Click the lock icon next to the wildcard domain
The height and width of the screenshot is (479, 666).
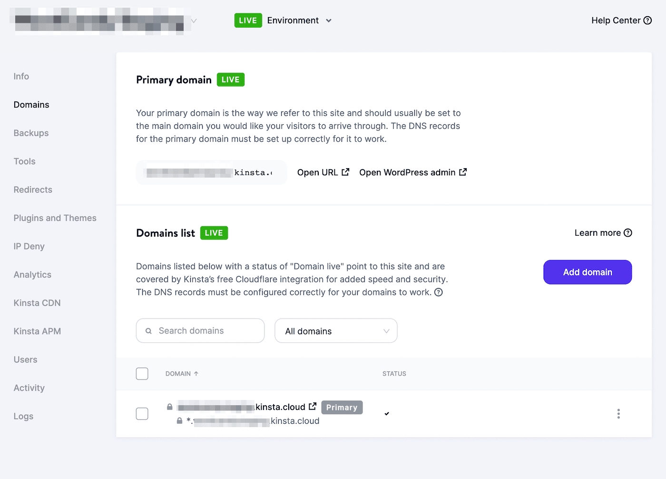(179, 420)
